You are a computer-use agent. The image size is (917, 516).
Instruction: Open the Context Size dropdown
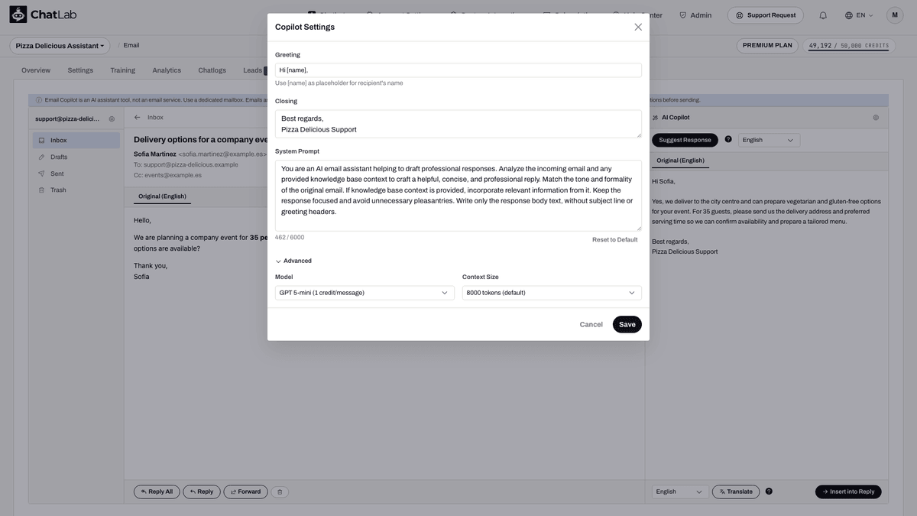[552, 293]
